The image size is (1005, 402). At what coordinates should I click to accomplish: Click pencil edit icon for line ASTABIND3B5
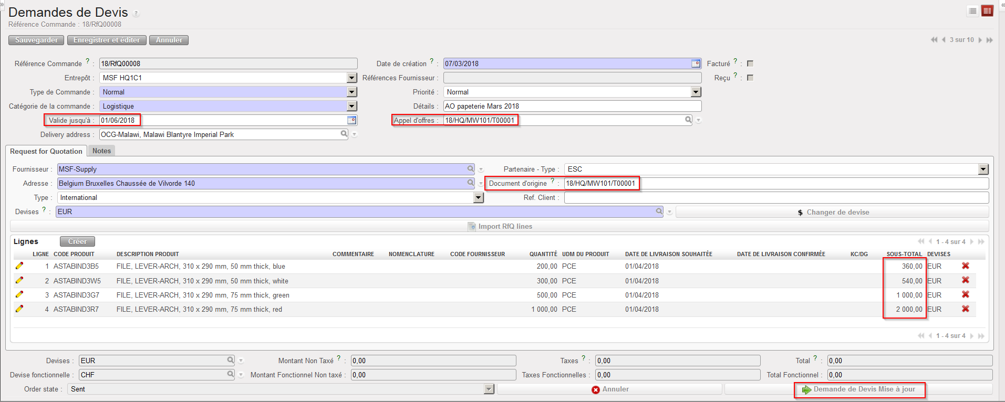[x=19, y=266]
